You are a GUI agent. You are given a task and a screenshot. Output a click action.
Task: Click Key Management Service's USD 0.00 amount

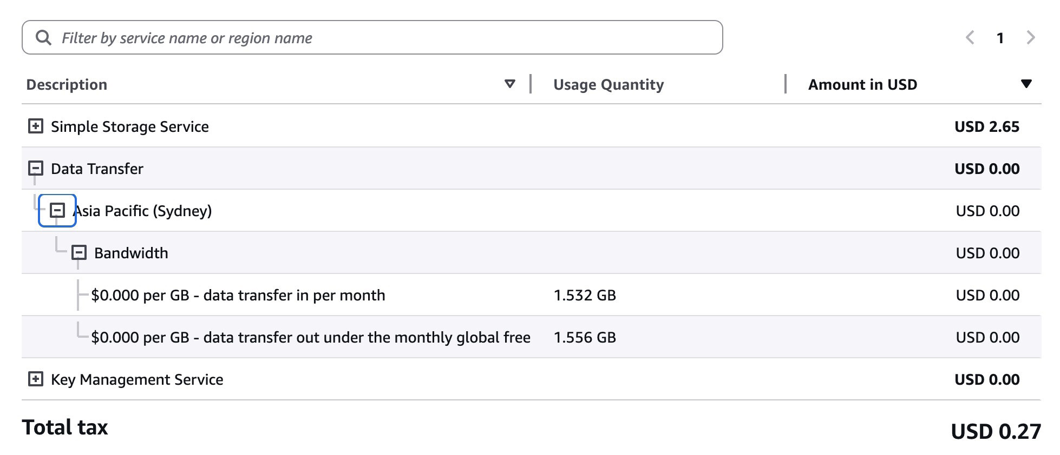tap(987, 379)
